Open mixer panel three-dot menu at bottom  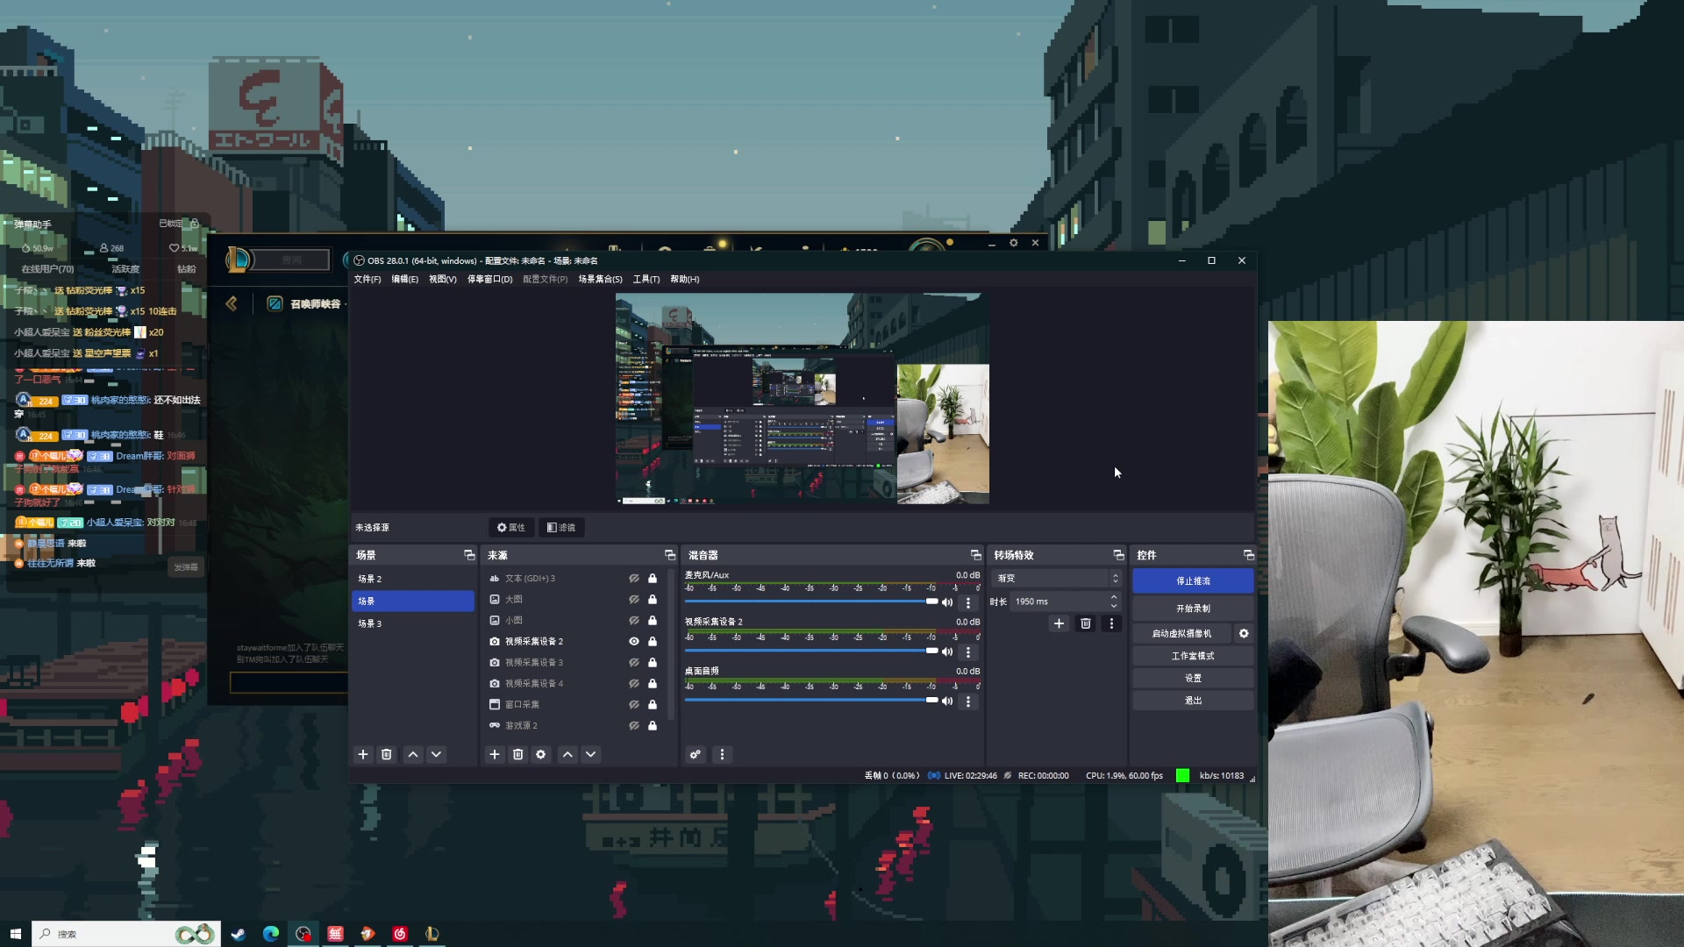tap(722, 754)
